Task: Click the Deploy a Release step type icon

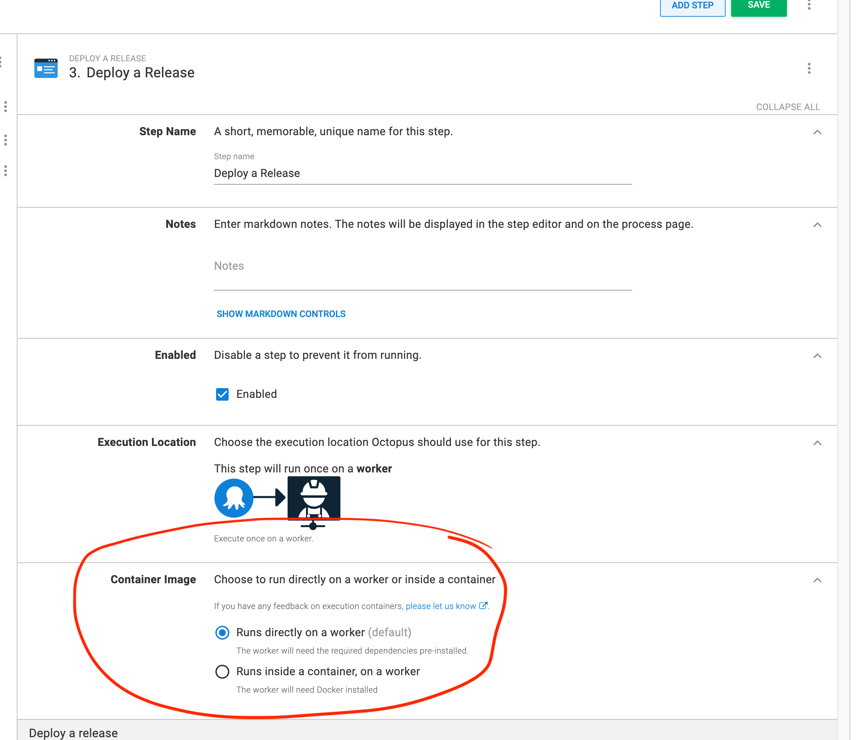Action: (x=46, y=68)
